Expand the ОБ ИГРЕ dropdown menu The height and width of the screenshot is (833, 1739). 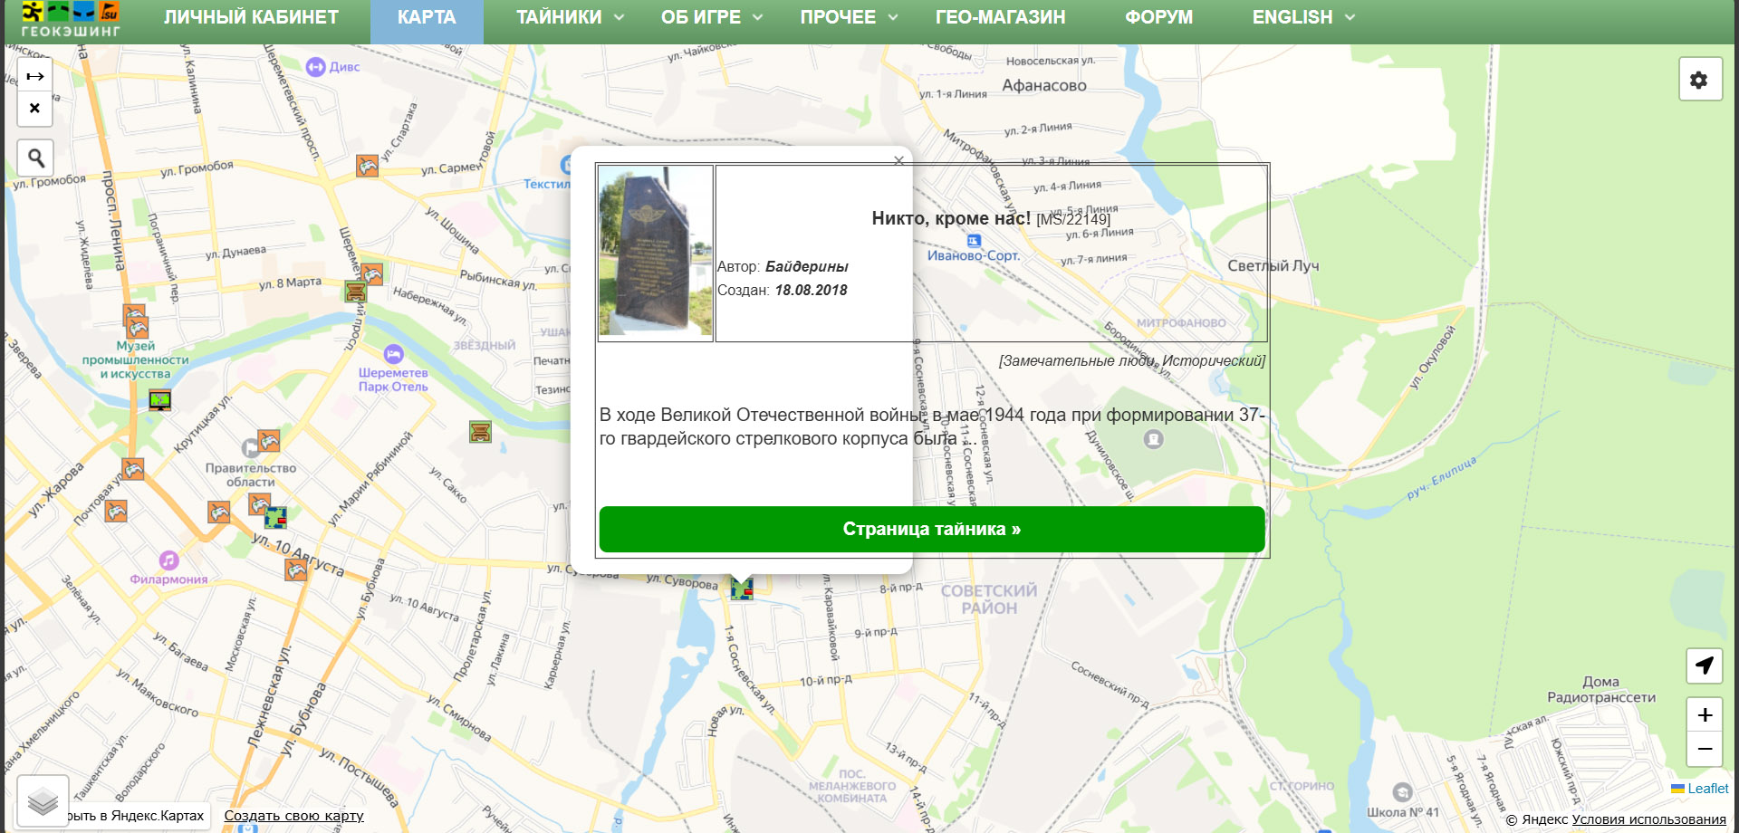[x=711, y=17]
